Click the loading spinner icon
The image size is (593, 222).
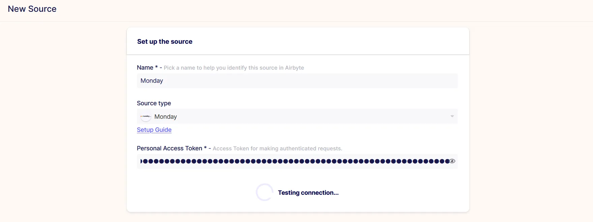pyautogui.click(x=264, y=192)
